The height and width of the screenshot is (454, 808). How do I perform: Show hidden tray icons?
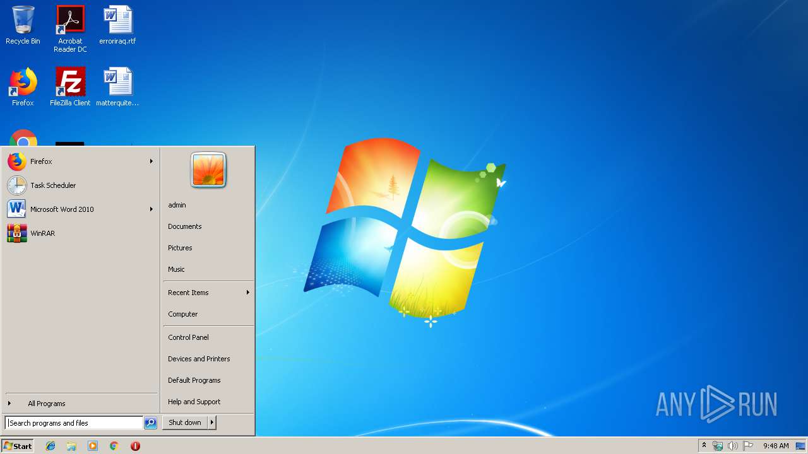[x=704, y=446]
